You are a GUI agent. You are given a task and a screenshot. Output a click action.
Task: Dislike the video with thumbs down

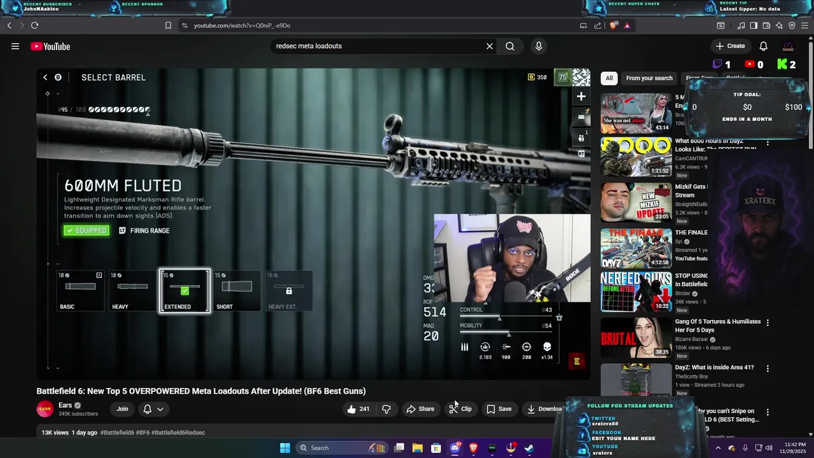[386, 409]
